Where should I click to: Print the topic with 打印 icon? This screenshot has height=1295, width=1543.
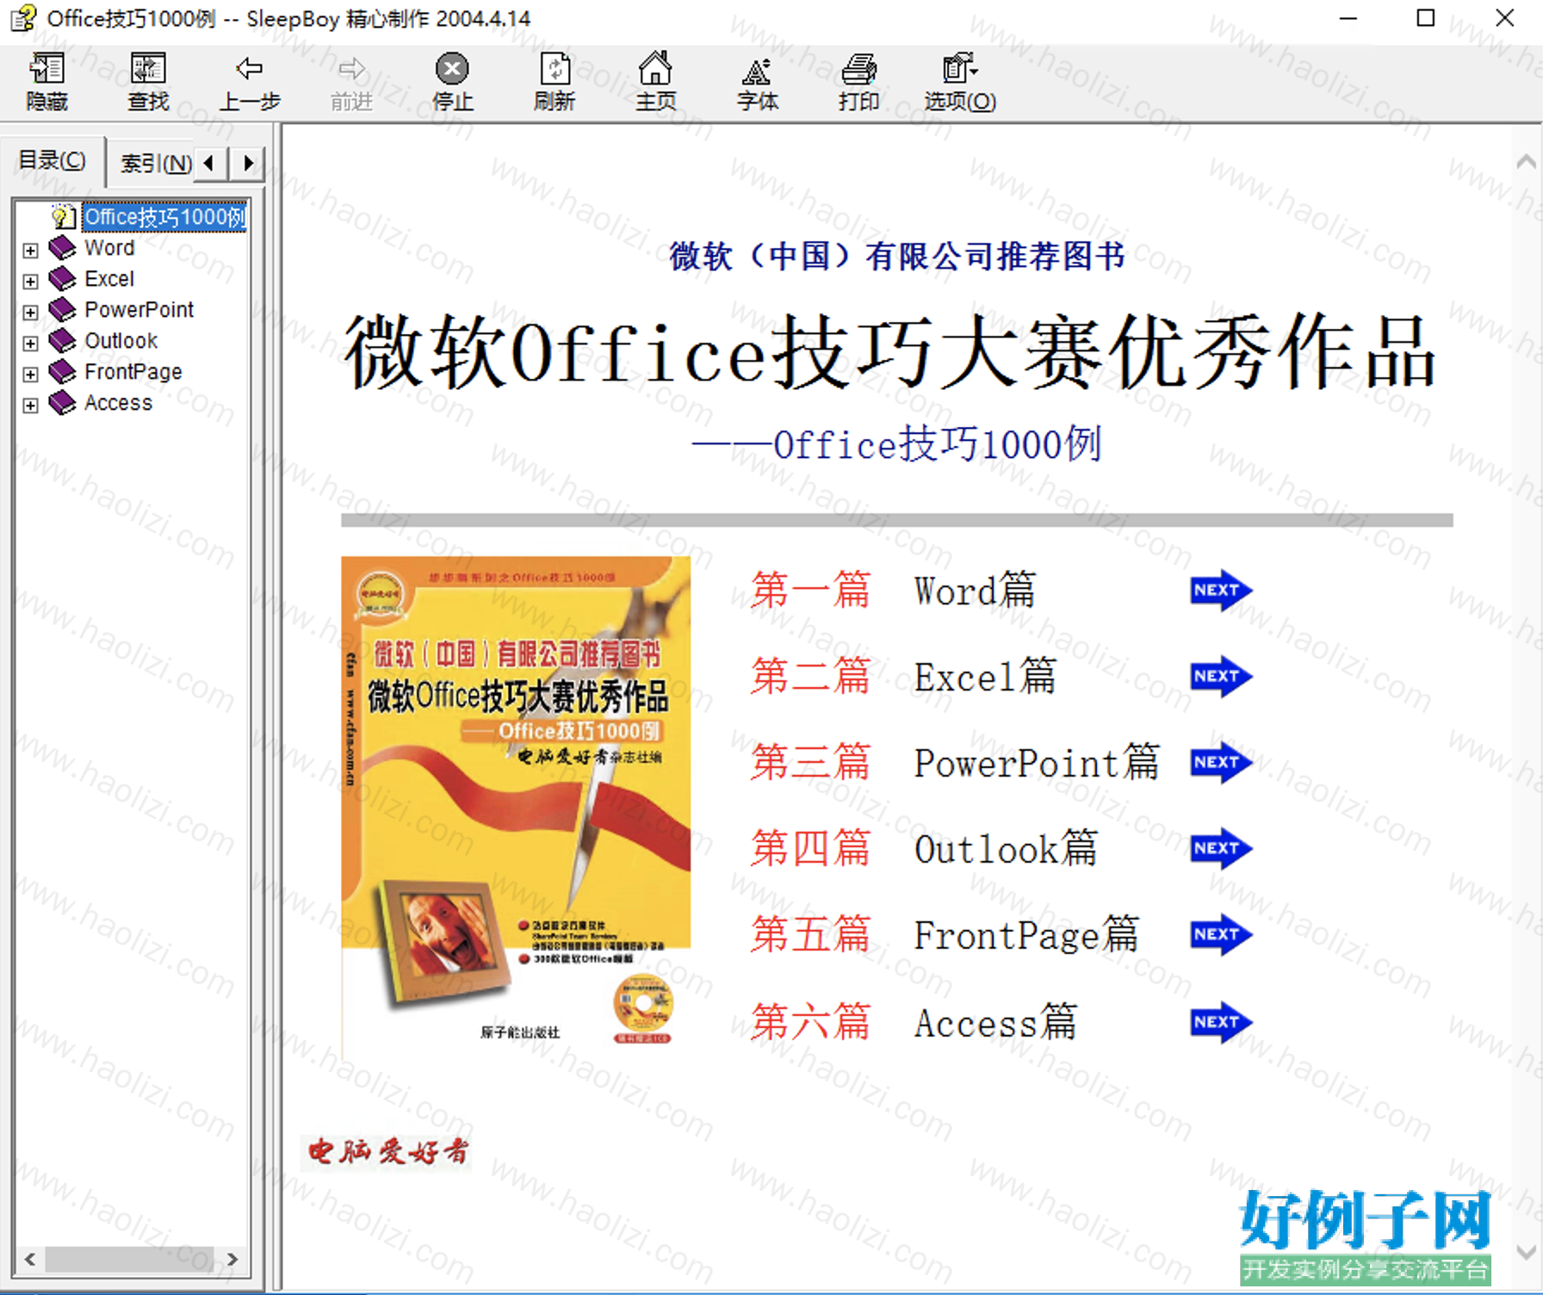coord(858,69)
